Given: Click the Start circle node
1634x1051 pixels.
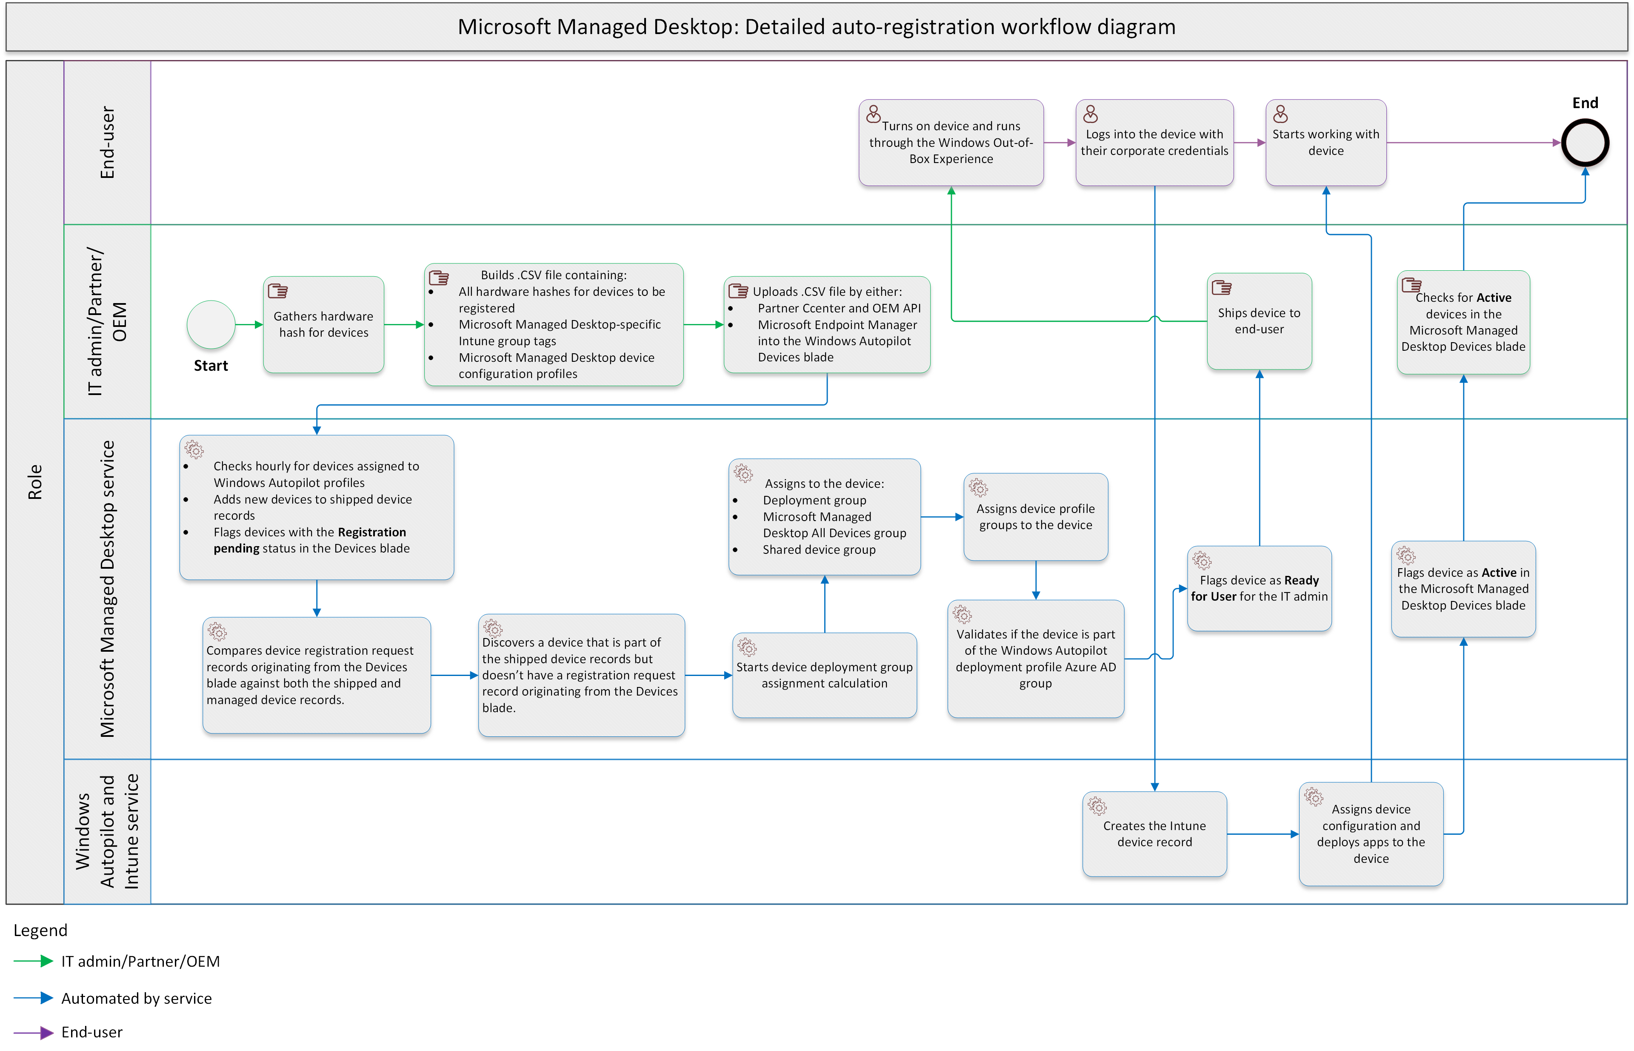Looking at the screenshot, I should tap(211, 325).
